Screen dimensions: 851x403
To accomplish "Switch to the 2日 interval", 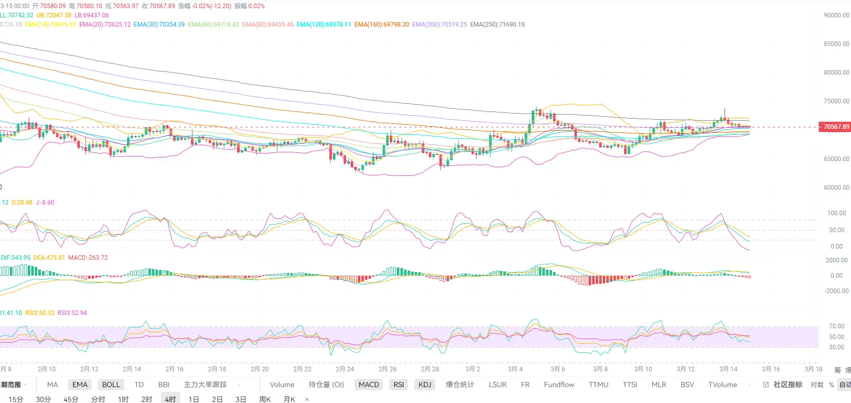I will (x=217, y=399).
